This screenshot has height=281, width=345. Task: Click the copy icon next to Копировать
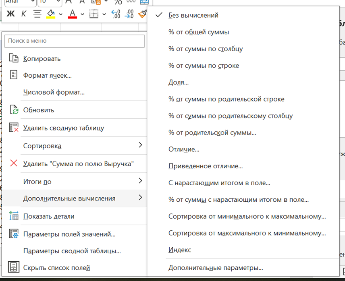(x=14, y=58)
